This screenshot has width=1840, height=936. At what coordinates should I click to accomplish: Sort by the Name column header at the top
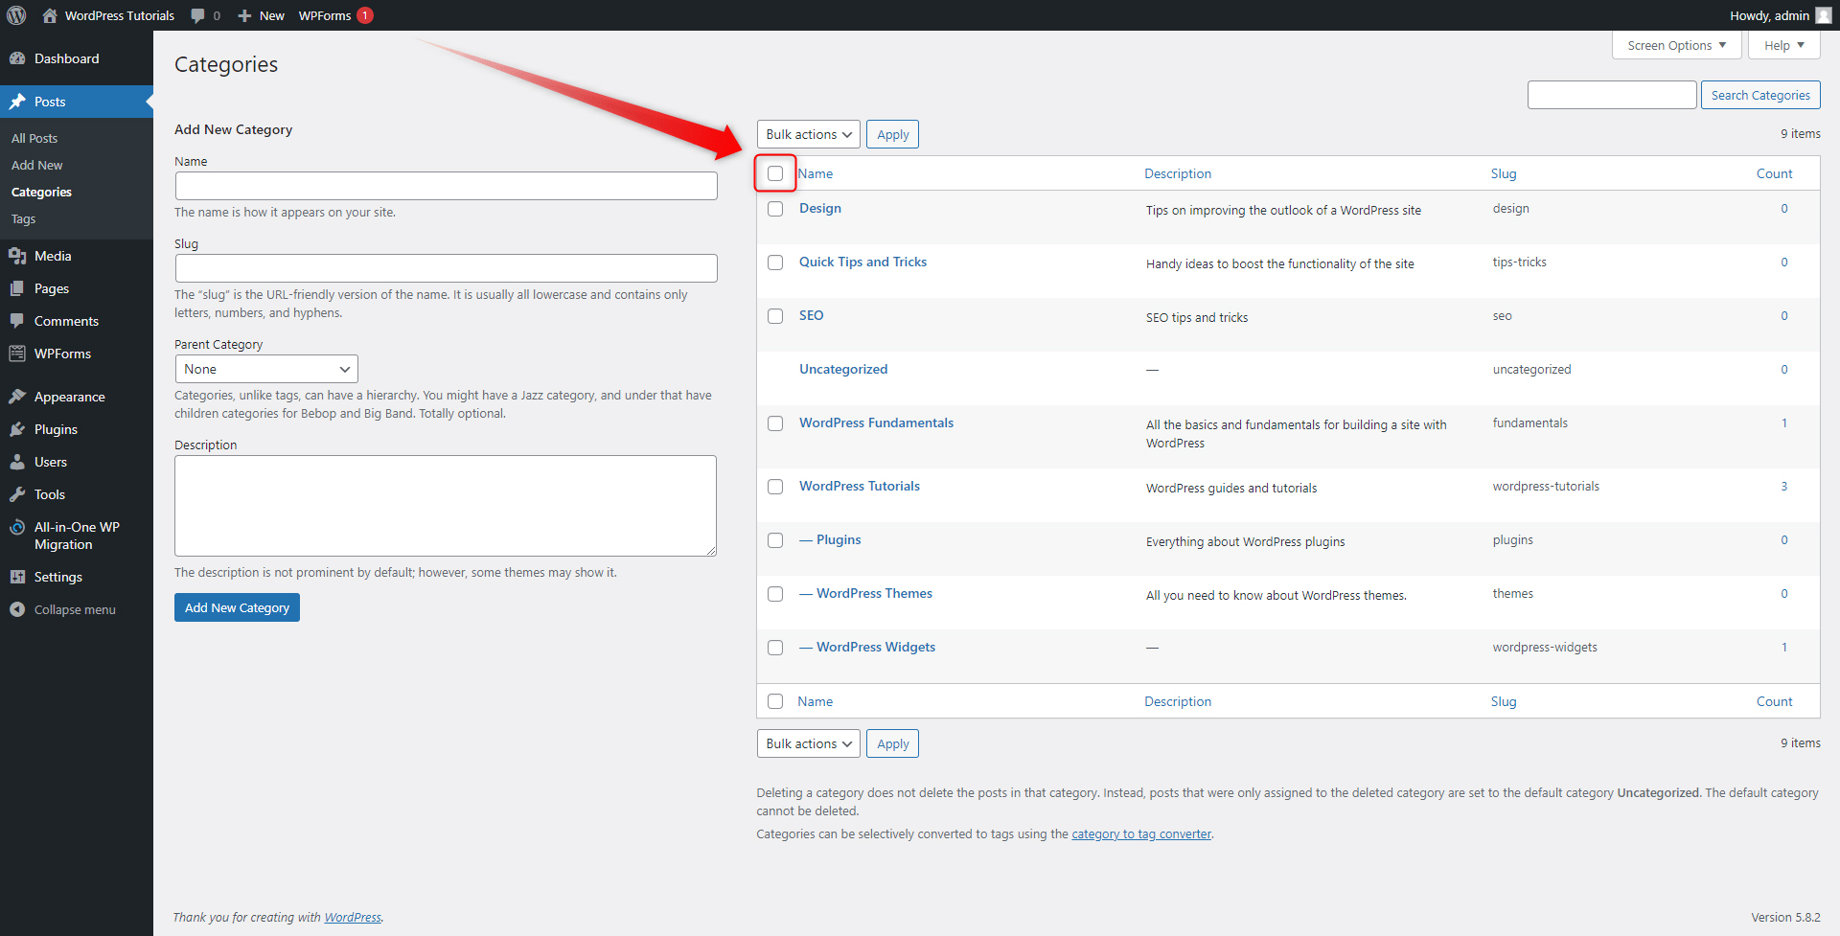coord(816,173)
